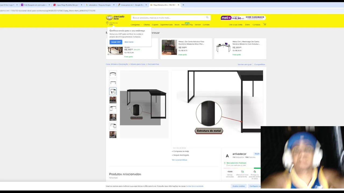Open a new browser tab with plus
The height and width of the screenshot is (193, 344).
click(183, 5)
